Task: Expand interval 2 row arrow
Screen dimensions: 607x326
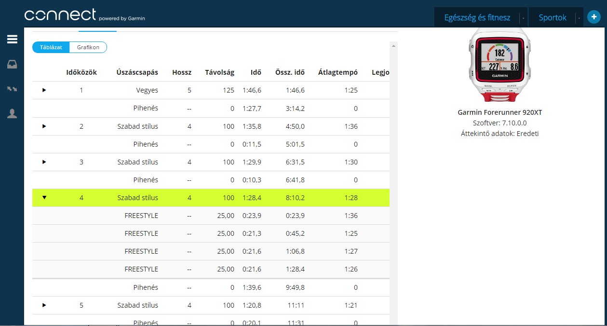Action: click(x=44, y=126)
